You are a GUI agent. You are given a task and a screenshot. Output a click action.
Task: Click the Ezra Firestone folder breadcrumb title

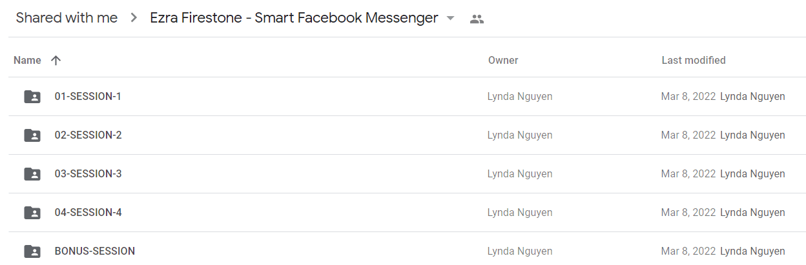coord(294,18)
